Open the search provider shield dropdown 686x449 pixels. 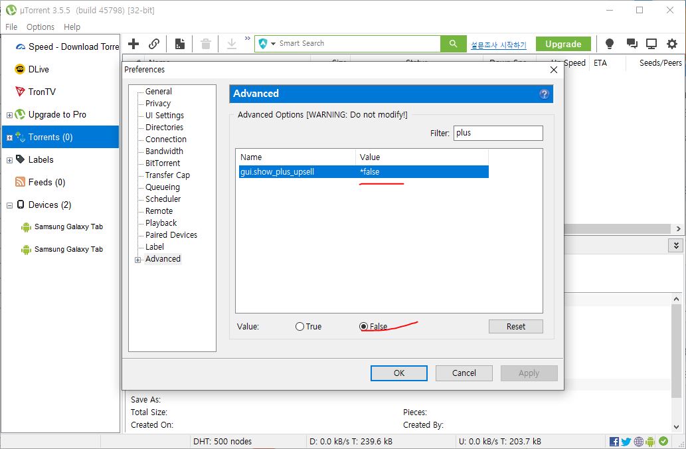tap(267, 44)
